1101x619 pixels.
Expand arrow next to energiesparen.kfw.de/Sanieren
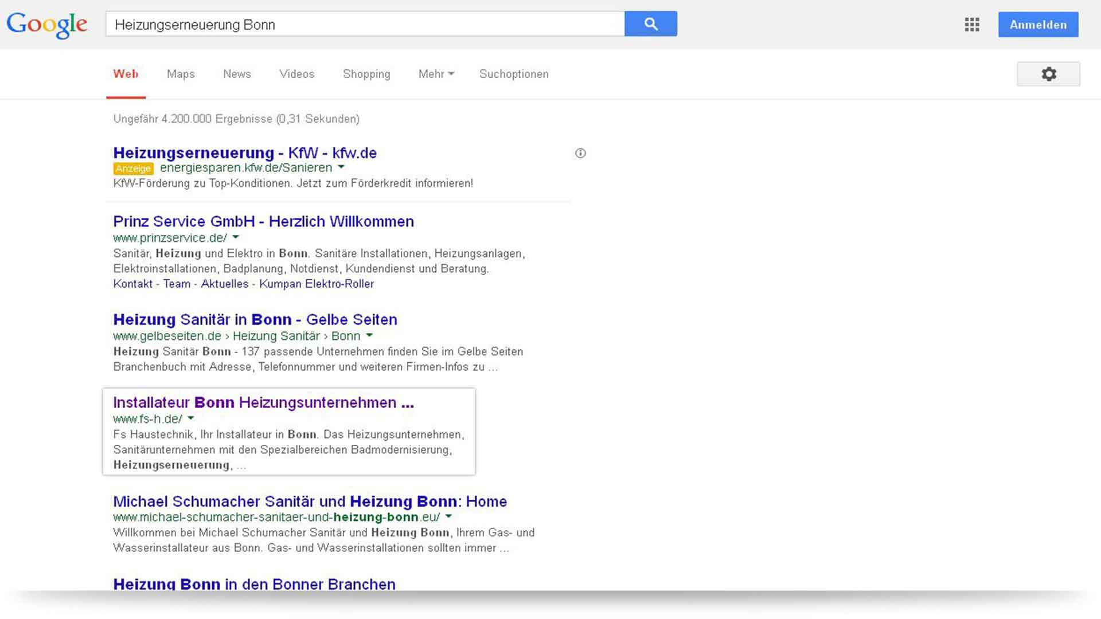click(x=341, y=167)
